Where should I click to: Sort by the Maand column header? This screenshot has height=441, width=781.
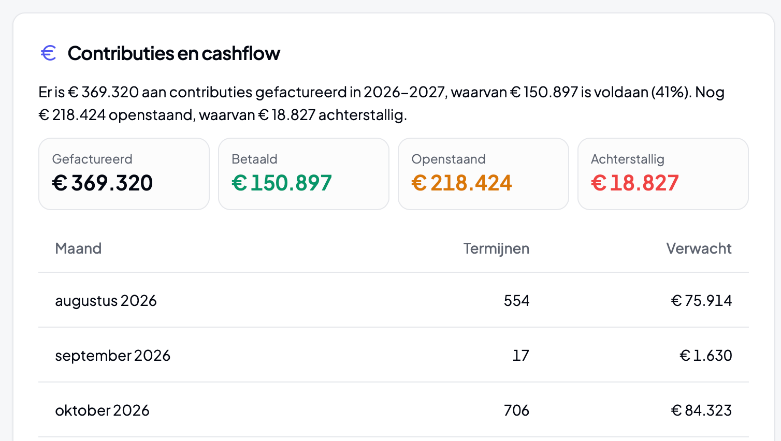(78, 248)
